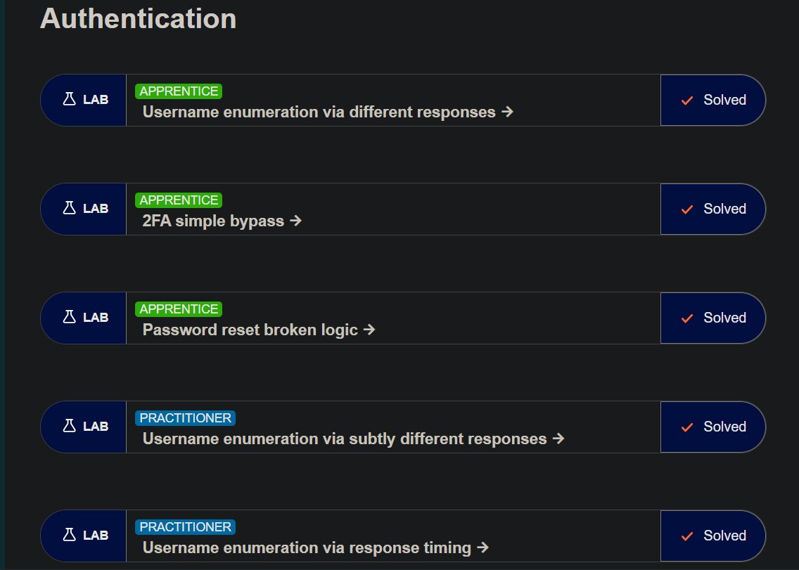Click the flask icon on Password reset broken logic
The image size is (799, 570).
70,317
